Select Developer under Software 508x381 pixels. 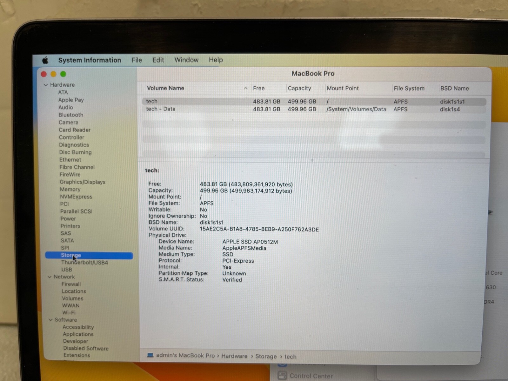(x=76, y=341)
